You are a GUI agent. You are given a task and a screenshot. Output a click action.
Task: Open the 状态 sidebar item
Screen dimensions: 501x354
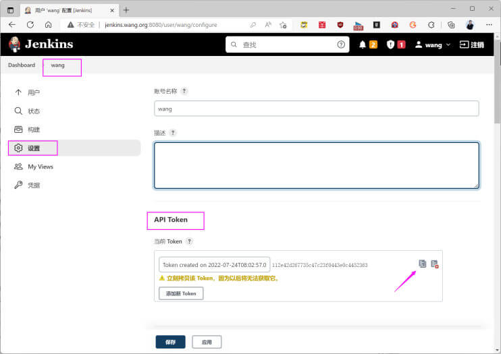pos(34,111)
